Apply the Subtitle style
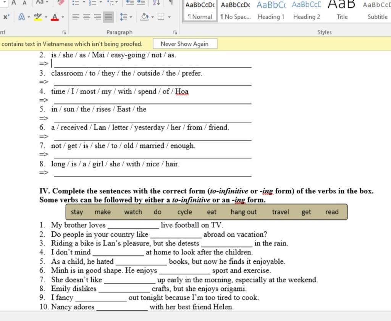Viewport: 391px width, 321px height. click(377, 11)
